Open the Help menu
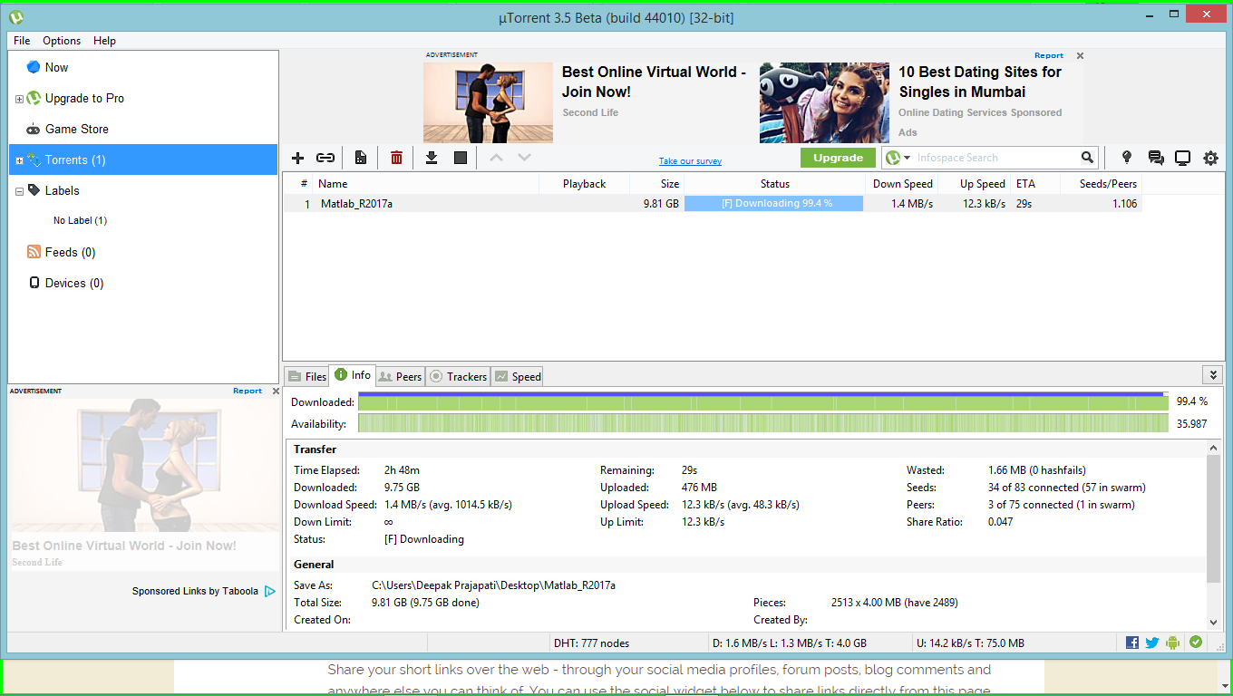 [104, 41]
